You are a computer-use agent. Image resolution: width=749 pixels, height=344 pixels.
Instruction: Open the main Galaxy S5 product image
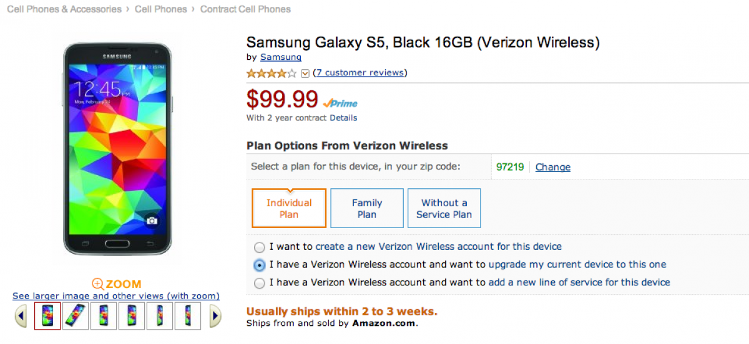tap(117, 148)
